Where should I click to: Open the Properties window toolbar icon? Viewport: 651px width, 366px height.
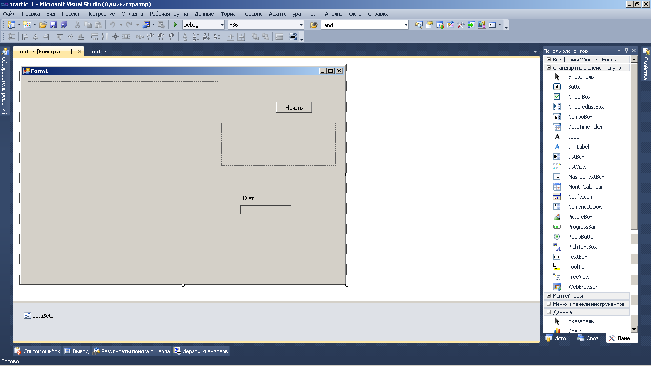point(429,25)
